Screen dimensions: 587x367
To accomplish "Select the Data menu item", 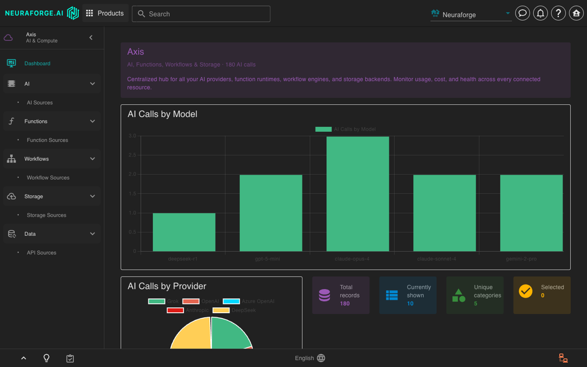I will tap(52, 234).
